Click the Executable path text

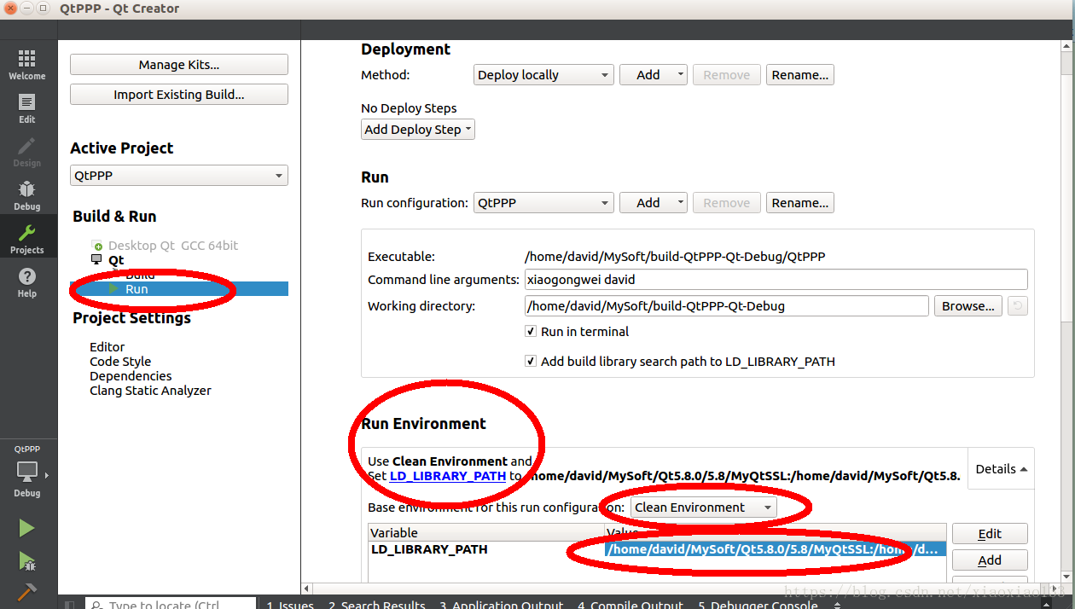click(675, 257)
